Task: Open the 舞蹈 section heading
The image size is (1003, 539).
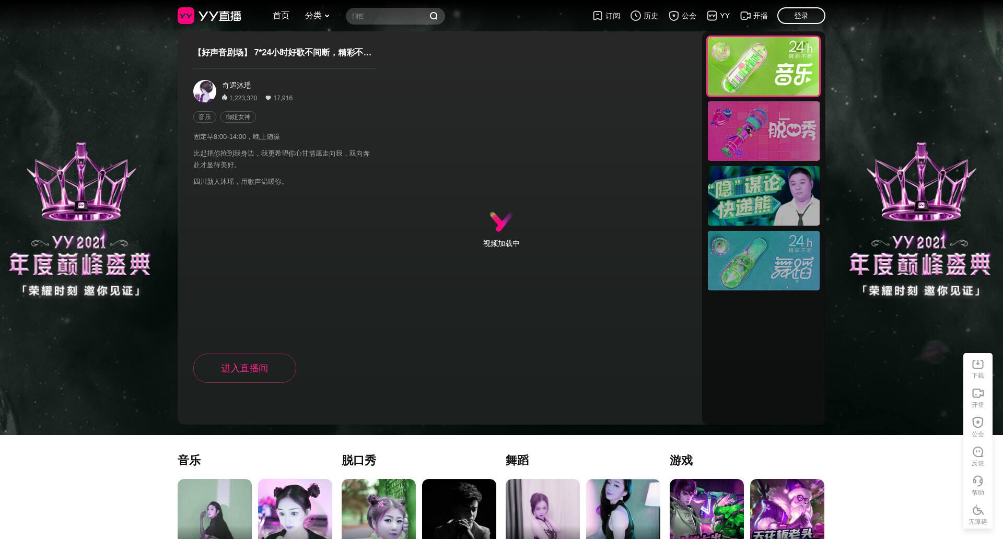Action: pyautogui.click(x=517, y=460)
